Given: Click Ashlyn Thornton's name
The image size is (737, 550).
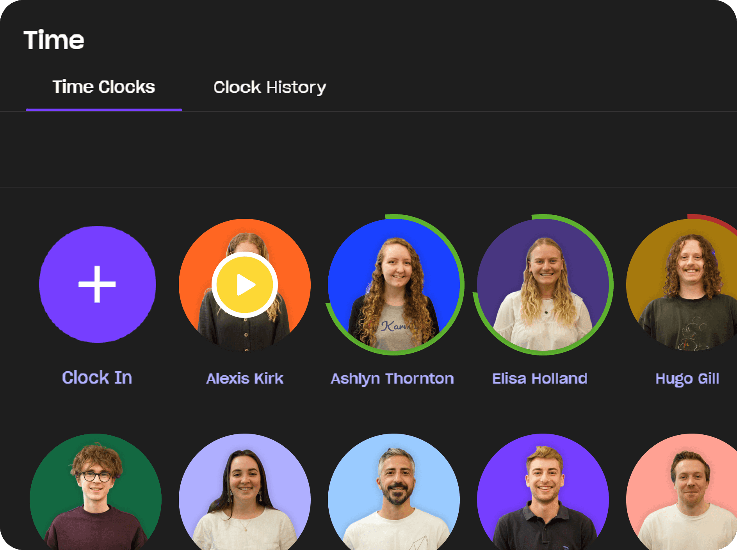Looking at the screenshot, I should 392,378.
